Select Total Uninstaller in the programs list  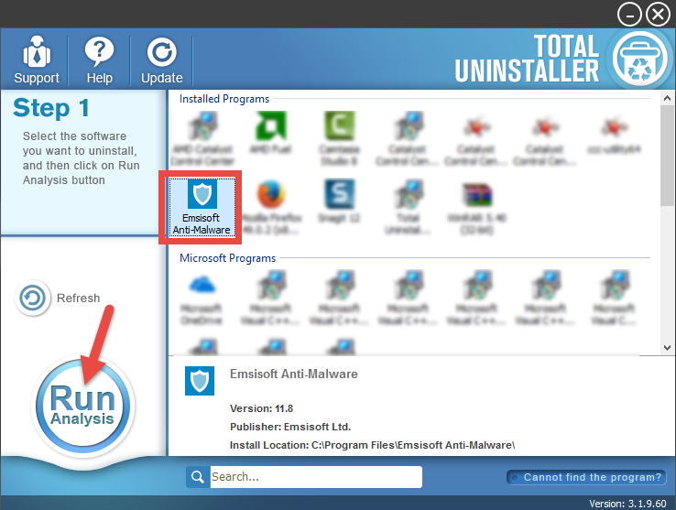tap(408, 207)
